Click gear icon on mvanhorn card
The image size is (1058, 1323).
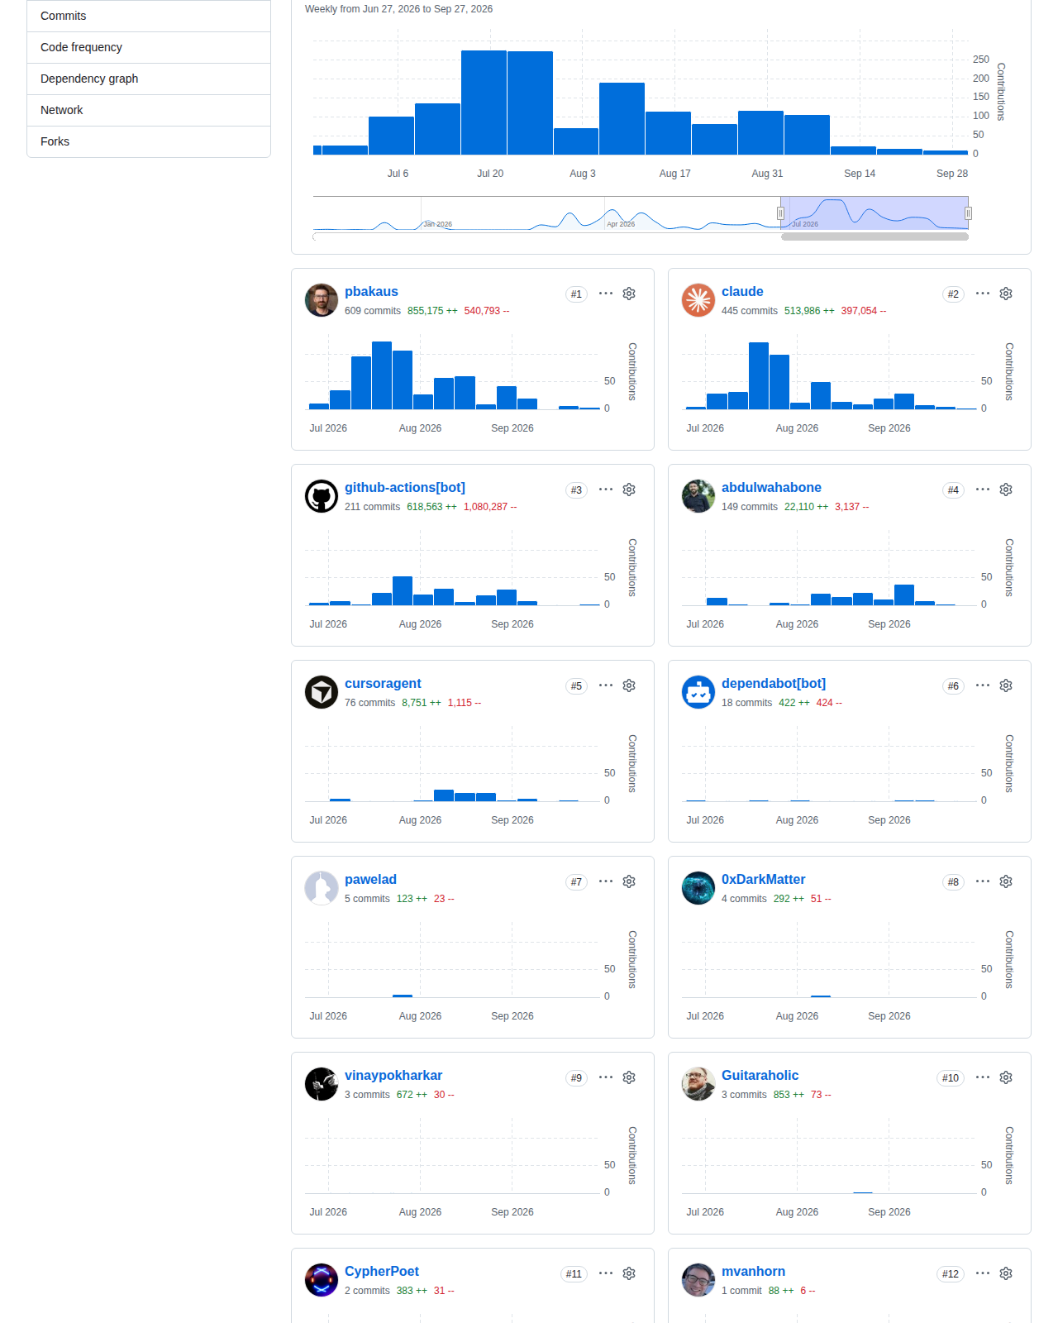[1006, 1273]
